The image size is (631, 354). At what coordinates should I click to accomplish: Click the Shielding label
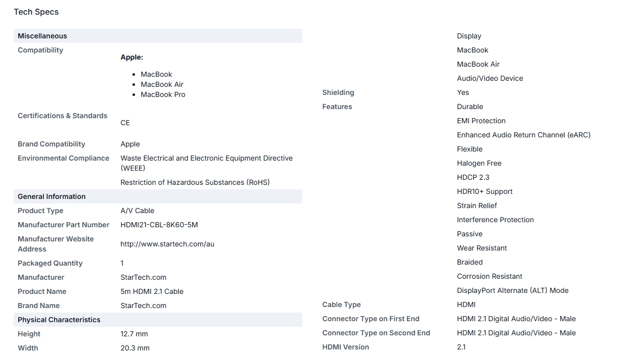click(338, 92)
